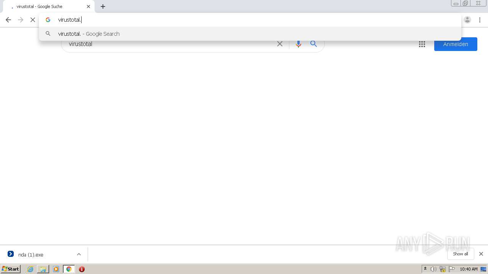
Task: Open the Chrome profile avatar menu
Action: pos(467,20)
